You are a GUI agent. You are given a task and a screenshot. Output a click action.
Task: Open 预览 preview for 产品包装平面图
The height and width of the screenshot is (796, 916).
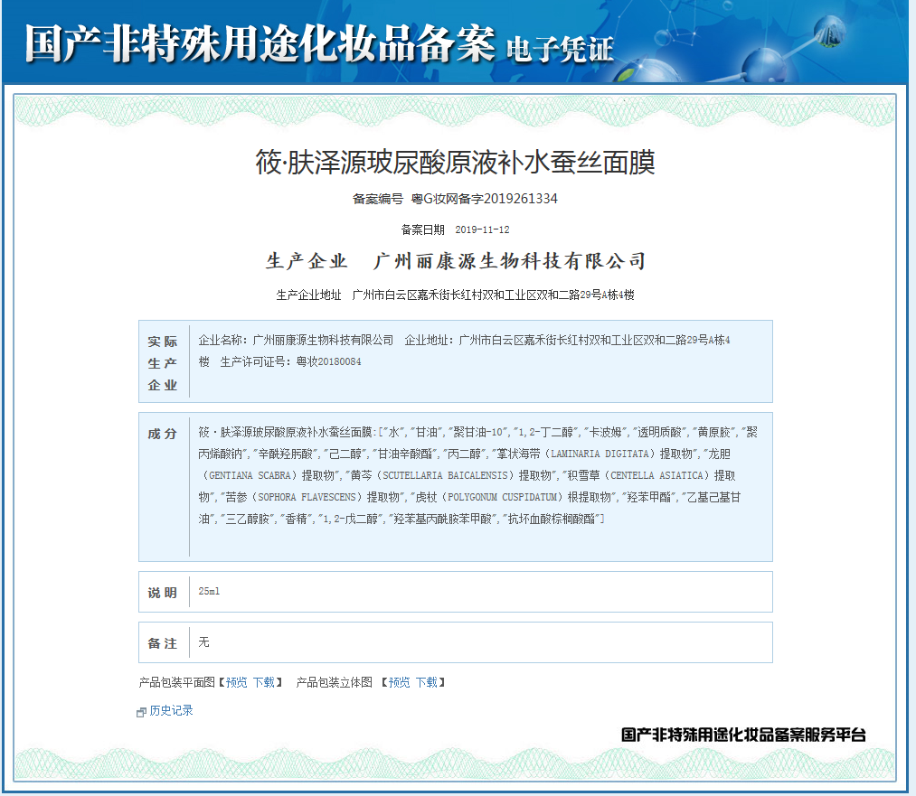[235, 682]
